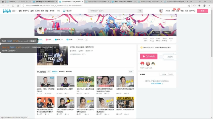Click the site info icon left of URL
Screen dimensions: 213x119
(23, 6)
